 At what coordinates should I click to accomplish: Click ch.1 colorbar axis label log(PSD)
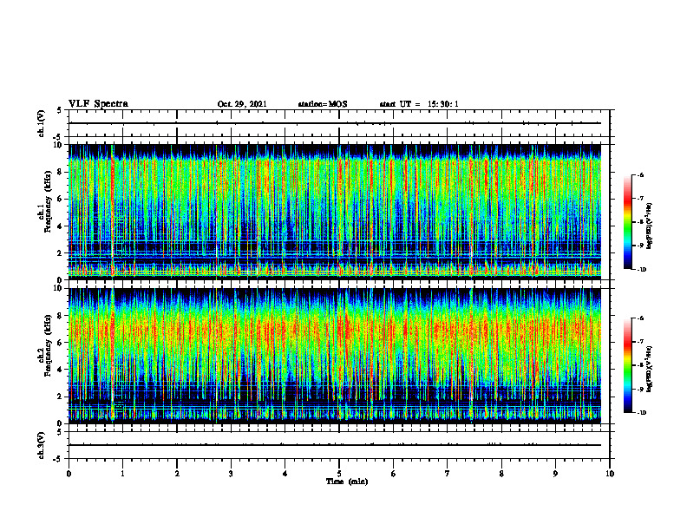[x=650, y=226]
